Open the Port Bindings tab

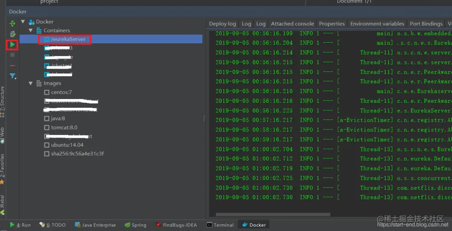click(426, 23)
